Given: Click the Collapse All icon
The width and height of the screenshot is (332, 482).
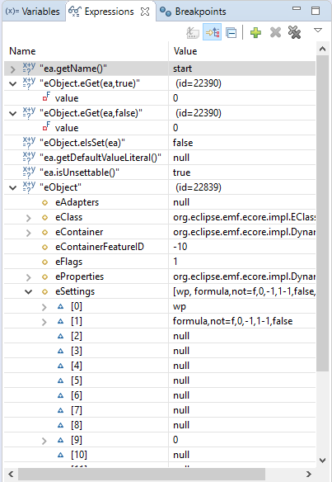Looking at the screenshot, I should click(231, 32).
